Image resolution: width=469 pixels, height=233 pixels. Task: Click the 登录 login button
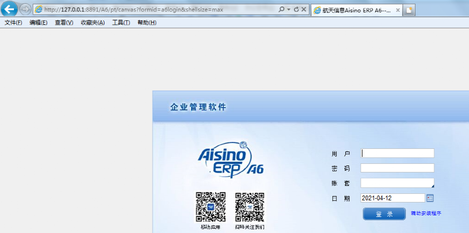(x=384, y=214)
